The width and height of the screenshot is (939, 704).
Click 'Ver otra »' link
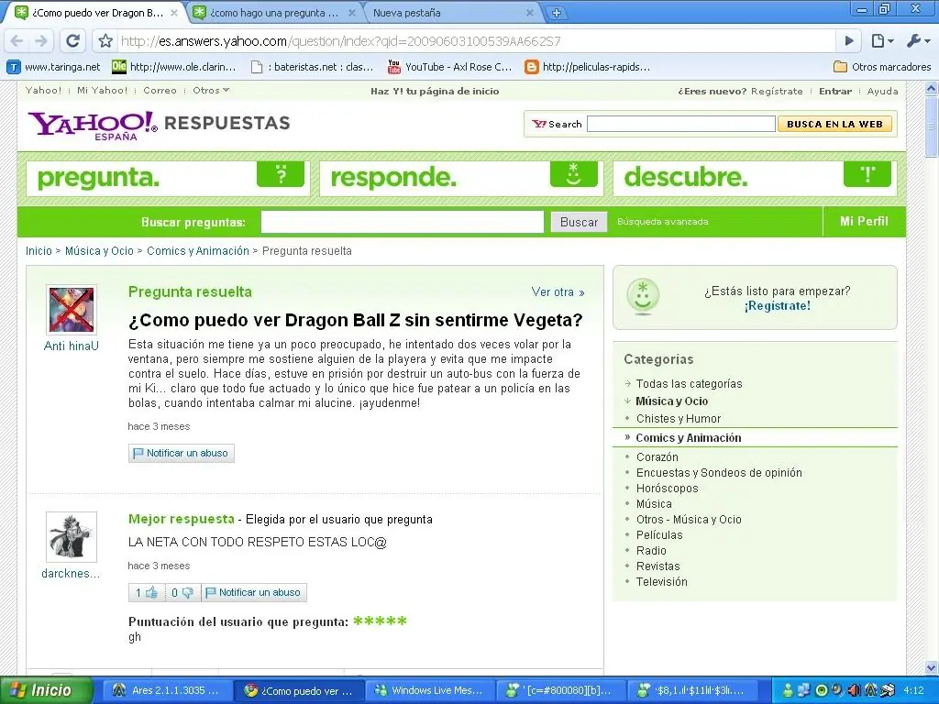tap(558, 292)
